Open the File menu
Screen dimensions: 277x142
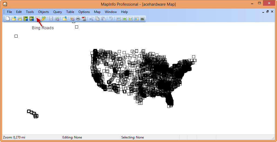pyautogui.click(x=9, y=12)
